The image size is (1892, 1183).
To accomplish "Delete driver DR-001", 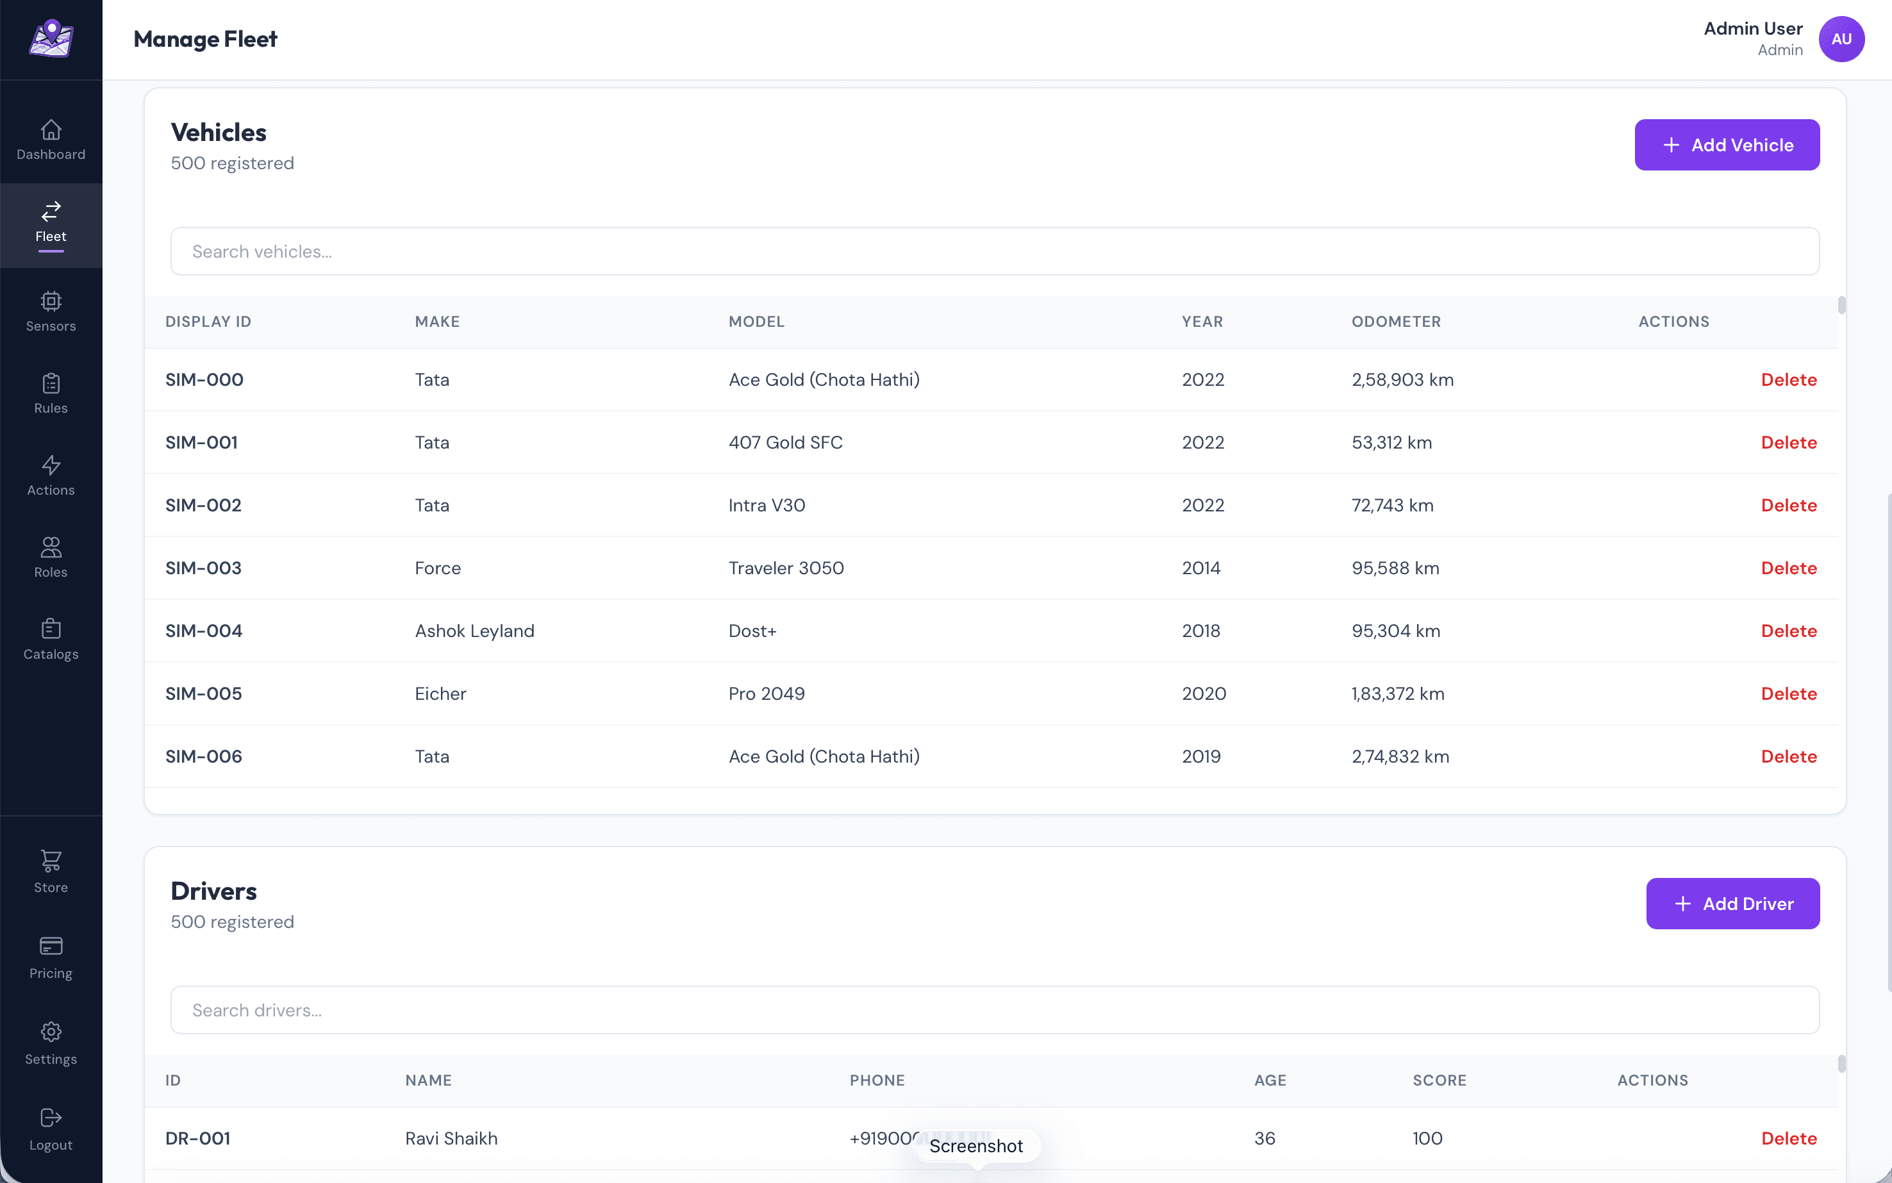I will point(1789,1138).
